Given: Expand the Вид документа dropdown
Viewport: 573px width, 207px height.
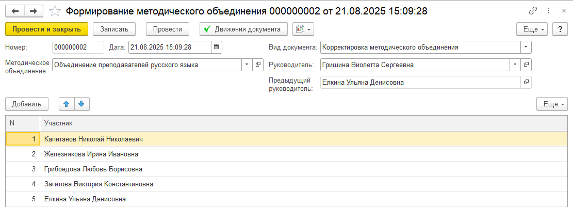Looking at the screenshot, I should coord(526,47).
